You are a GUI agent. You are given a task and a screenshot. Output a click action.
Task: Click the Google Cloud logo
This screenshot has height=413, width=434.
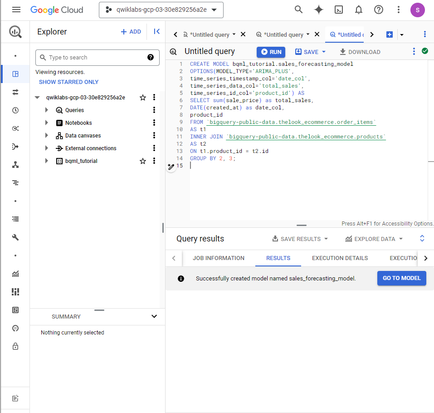57,10
